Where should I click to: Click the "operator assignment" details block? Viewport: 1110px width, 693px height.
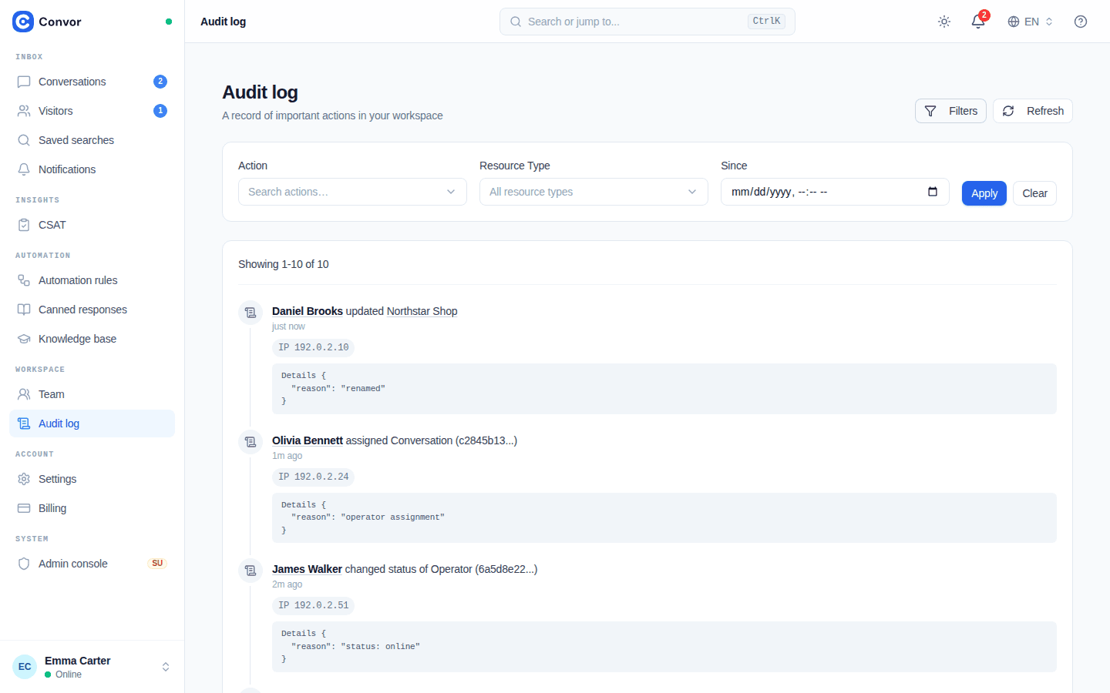664,517
